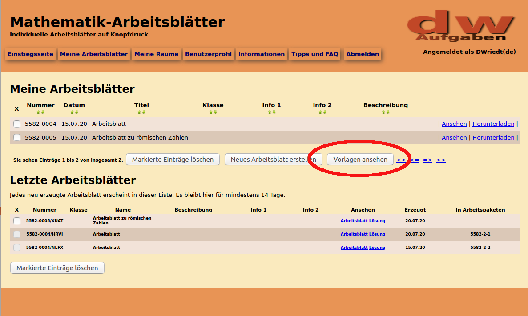Click number cell '5582-0004' in Meine Arbeitsblätter
The width and height of the screenshot is (528, 316).
(40, 124)
